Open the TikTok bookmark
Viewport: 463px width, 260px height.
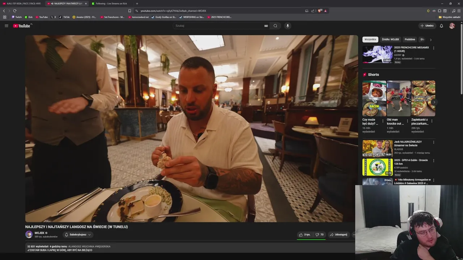[64, 17]
